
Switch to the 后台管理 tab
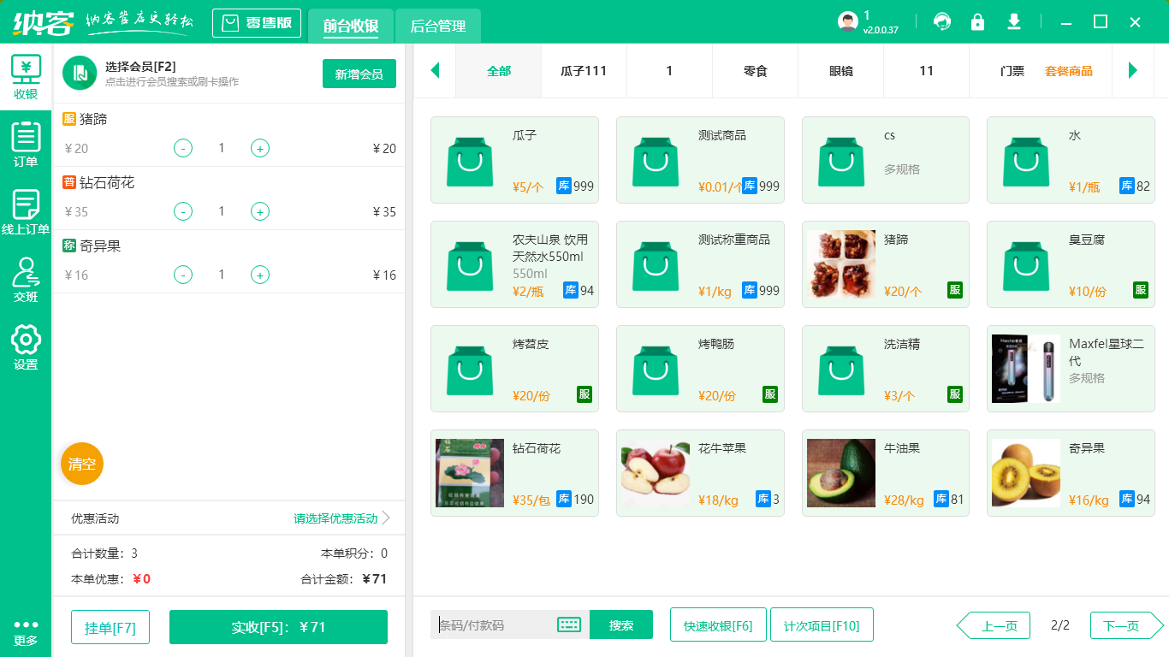pos(438,27)
